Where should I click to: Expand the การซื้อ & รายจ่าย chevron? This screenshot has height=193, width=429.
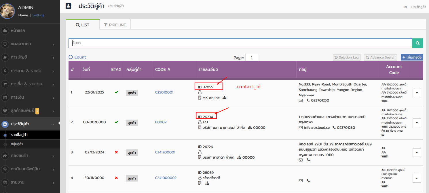tap(54, 85)
